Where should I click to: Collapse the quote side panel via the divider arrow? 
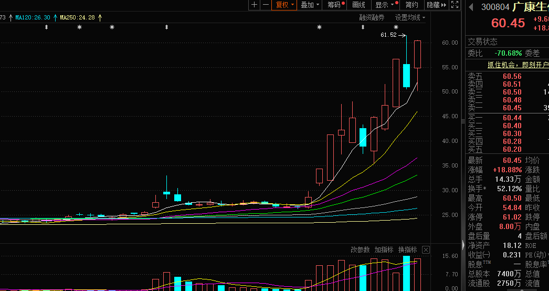tap(463, 244)
